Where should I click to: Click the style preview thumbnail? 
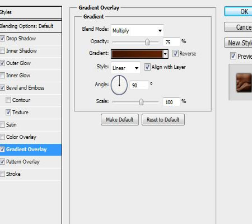(244, 83)
